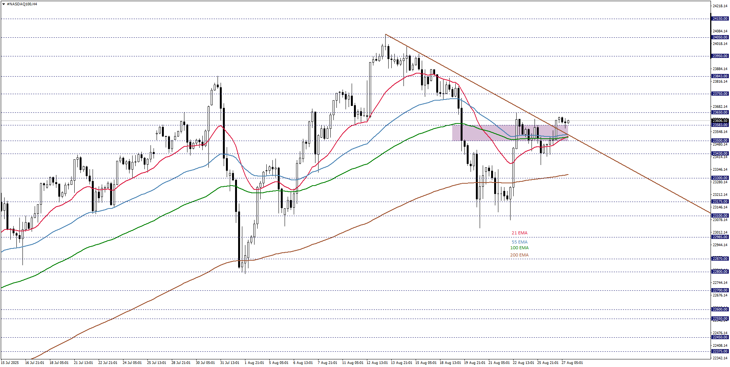Select the 23300.00 price level label
Viewport: 730px width, 367px height.
coord(720,178)
